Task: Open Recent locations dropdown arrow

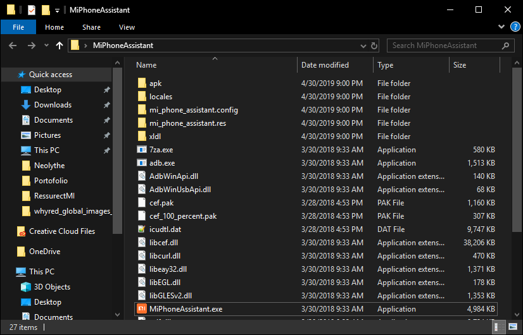Action: click(x=46, y=46)
